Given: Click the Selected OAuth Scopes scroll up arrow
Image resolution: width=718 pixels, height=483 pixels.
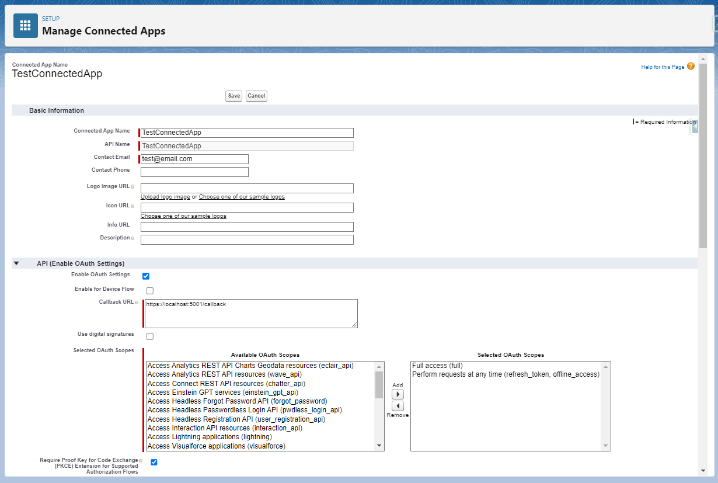Looking at the screenshot, I should (606, 366).
